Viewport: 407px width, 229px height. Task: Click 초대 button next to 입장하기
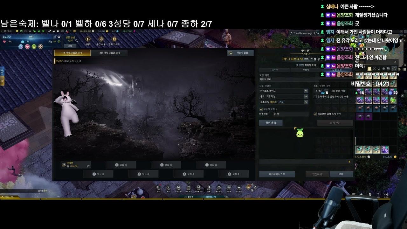[341, 174]
